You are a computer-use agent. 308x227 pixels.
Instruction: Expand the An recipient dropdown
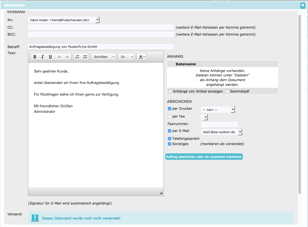coord(97,20)
